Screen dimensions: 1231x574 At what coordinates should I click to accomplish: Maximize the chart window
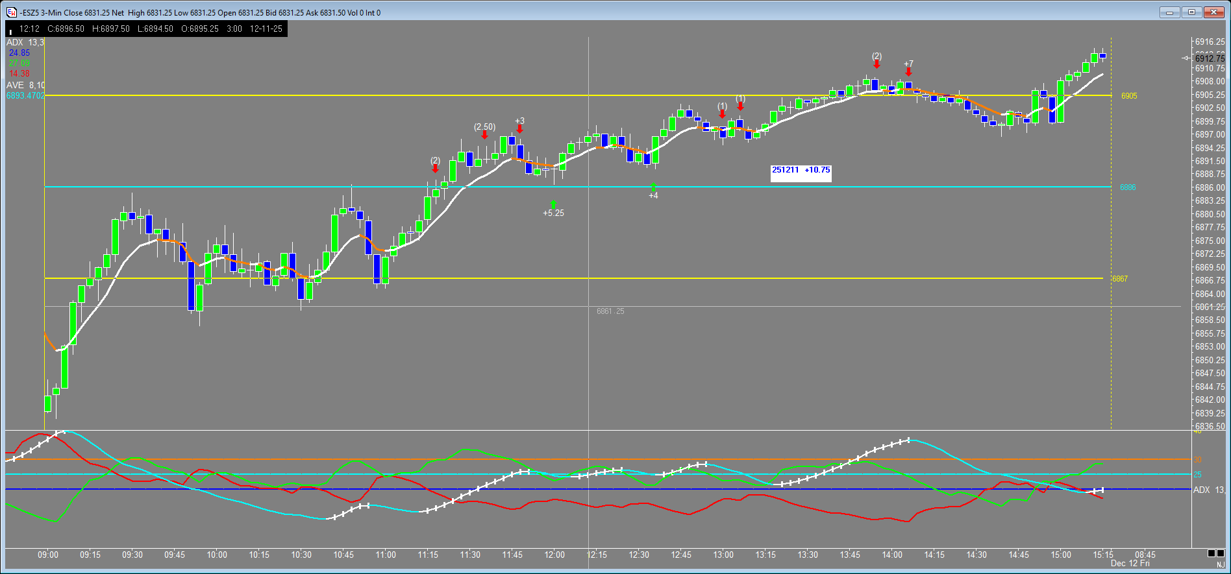tap(1191, 12)
